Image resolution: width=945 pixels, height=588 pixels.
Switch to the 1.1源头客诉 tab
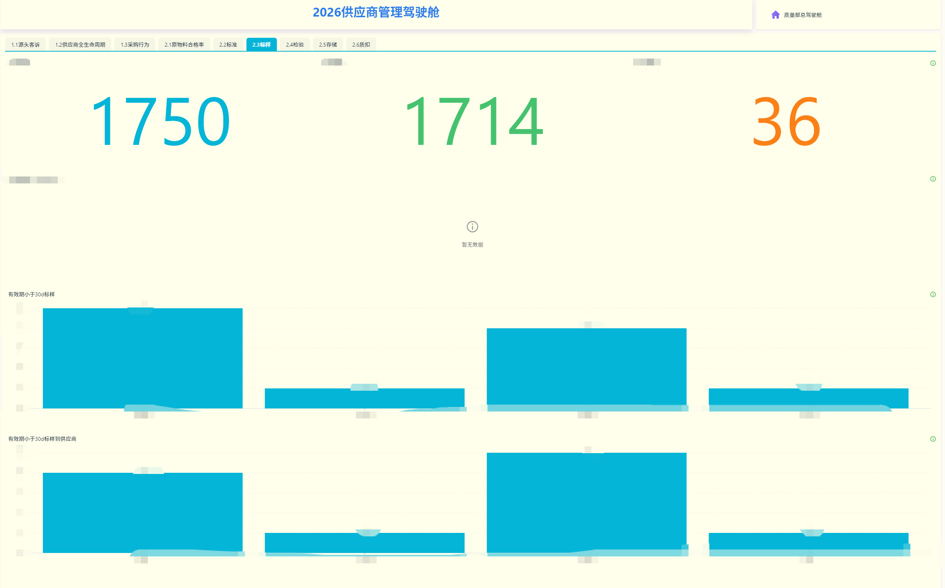[x=25, y=45]
